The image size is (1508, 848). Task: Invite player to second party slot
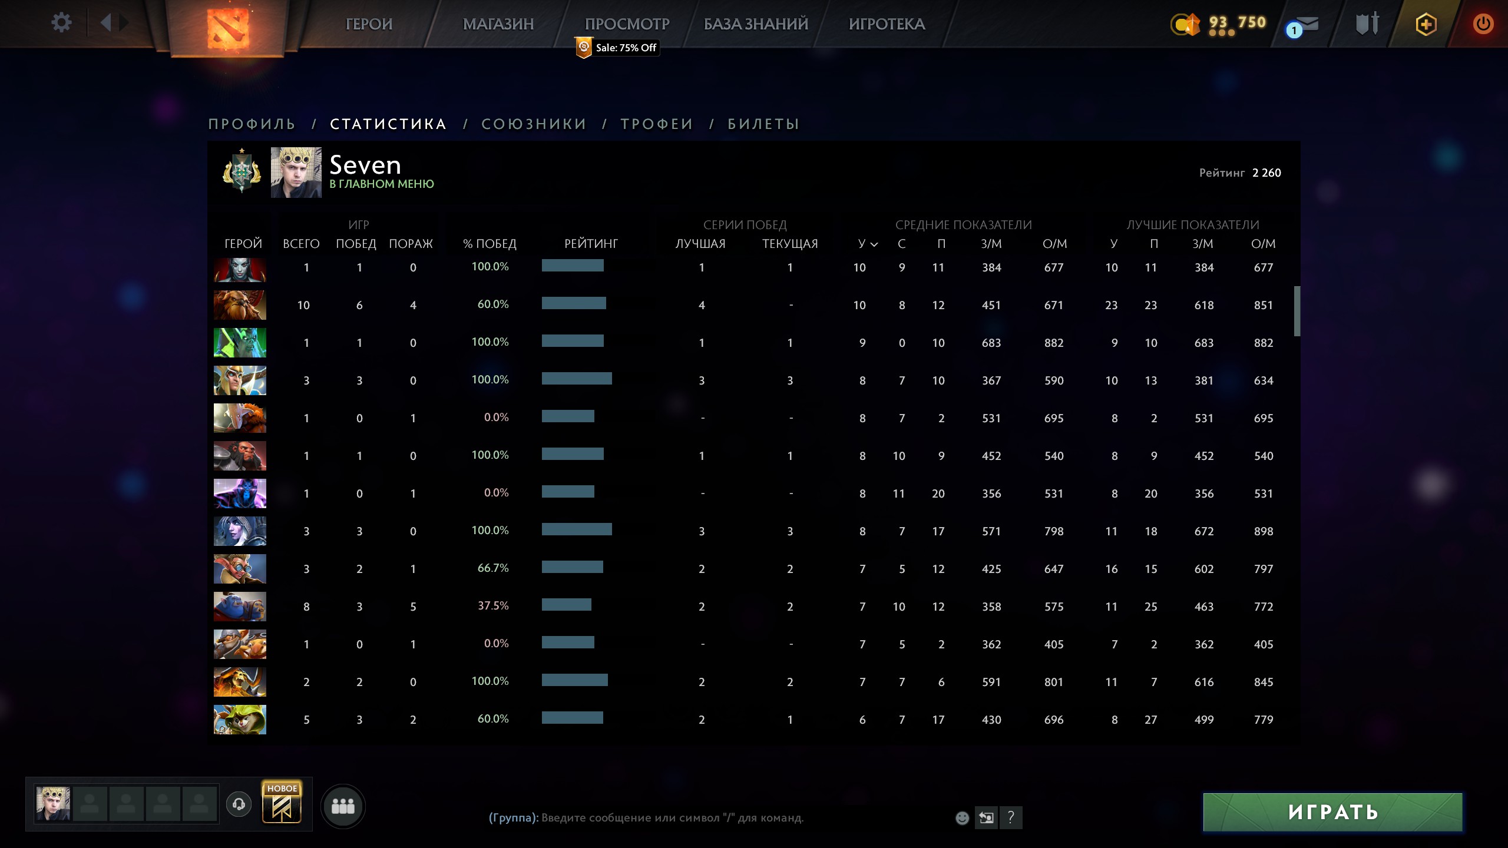(x=90, y=804)
